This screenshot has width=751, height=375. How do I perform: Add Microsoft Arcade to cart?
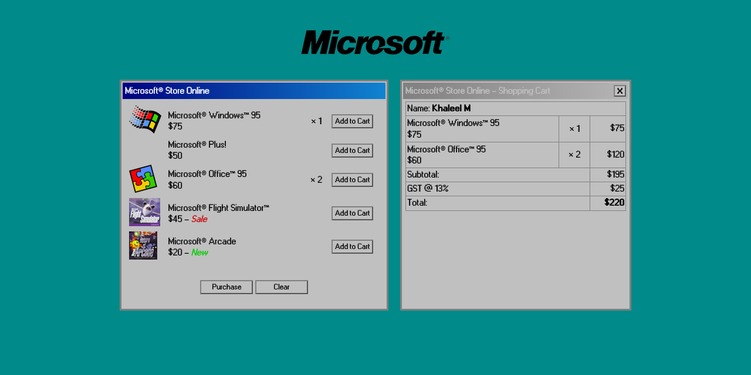(352, 246)
